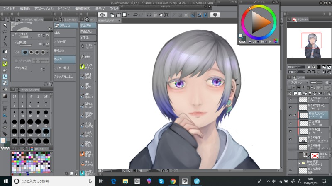Select the text tool (A icon)
The image size is (332, 186).
[5, 121]
